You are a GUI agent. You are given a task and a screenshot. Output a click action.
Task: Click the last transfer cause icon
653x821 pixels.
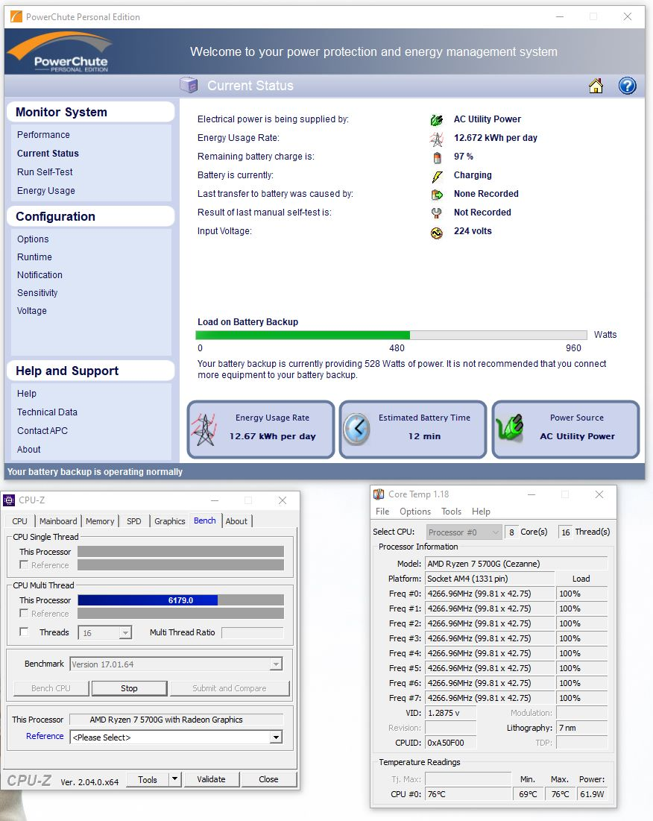pyautogui.click(x=436, y=195)
